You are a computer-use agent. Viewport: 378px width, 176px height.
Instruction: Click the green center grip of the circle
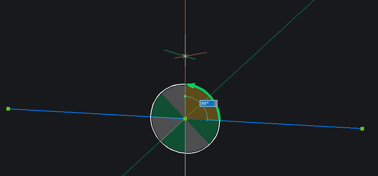185,119
